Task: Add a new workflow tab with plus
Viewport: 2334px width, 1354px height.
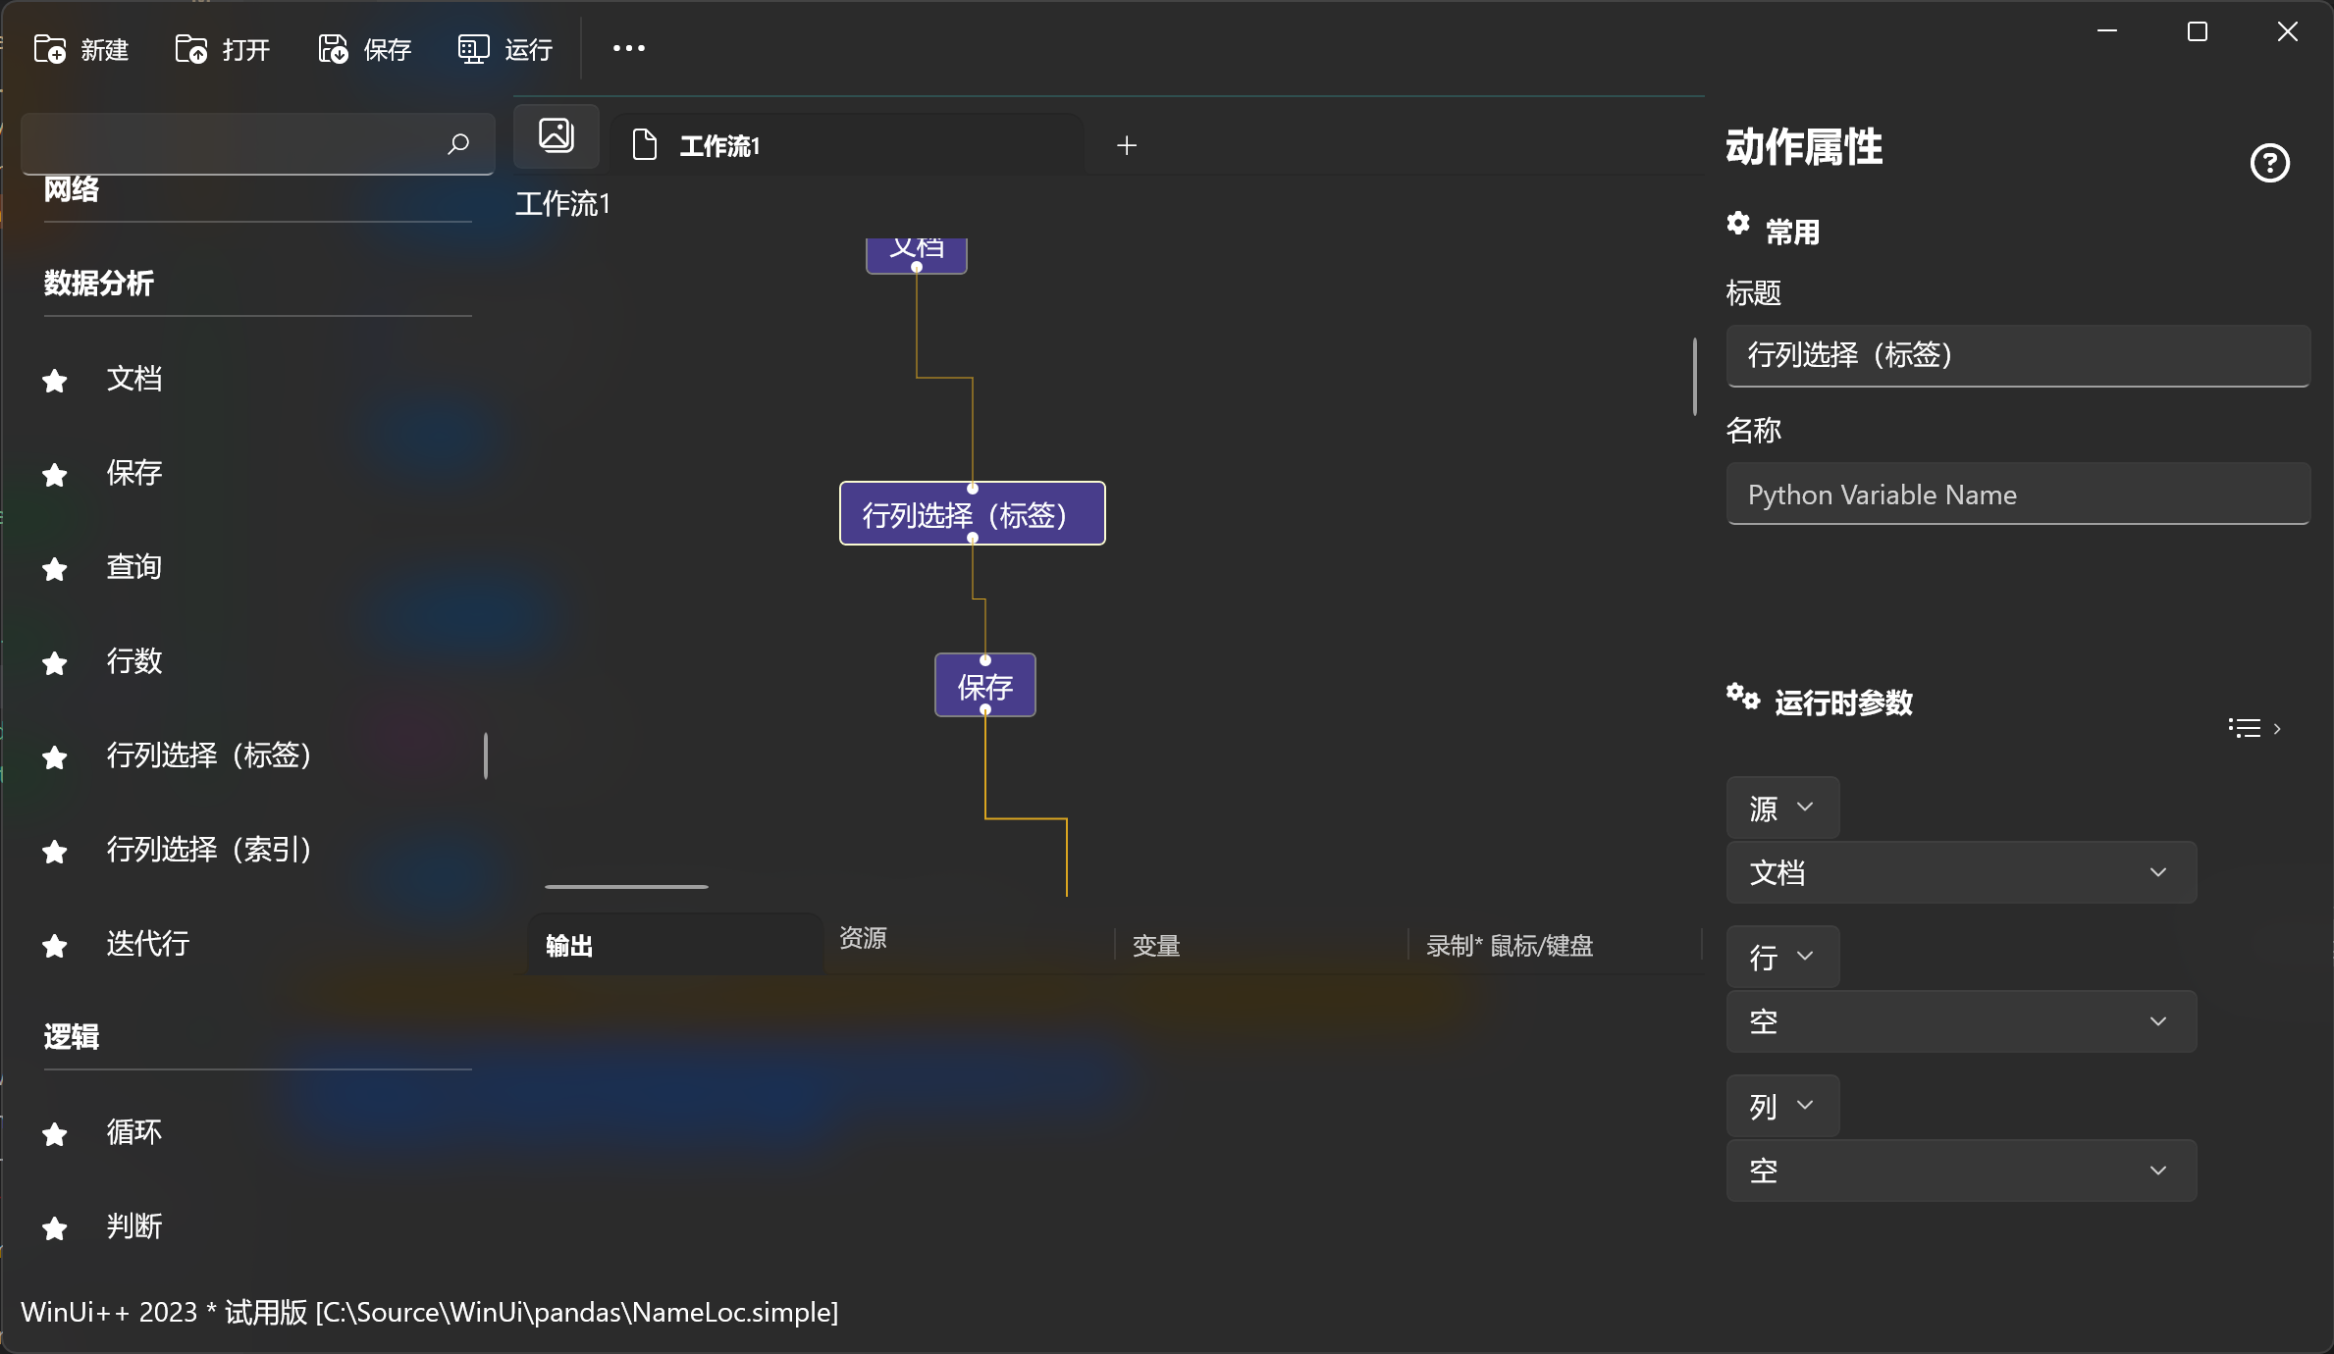Action: coord(1127,145)
